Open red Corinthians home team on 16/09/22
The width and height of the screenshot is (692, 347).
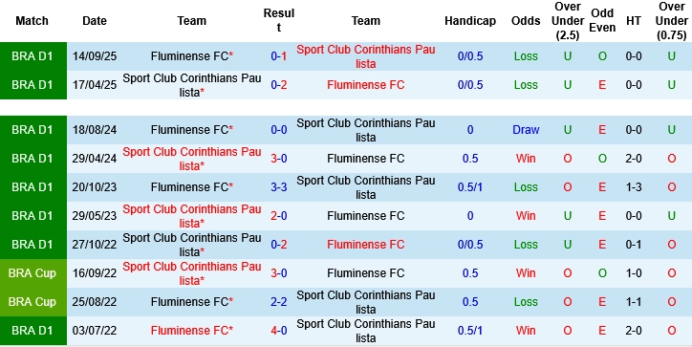coord(192,273)
